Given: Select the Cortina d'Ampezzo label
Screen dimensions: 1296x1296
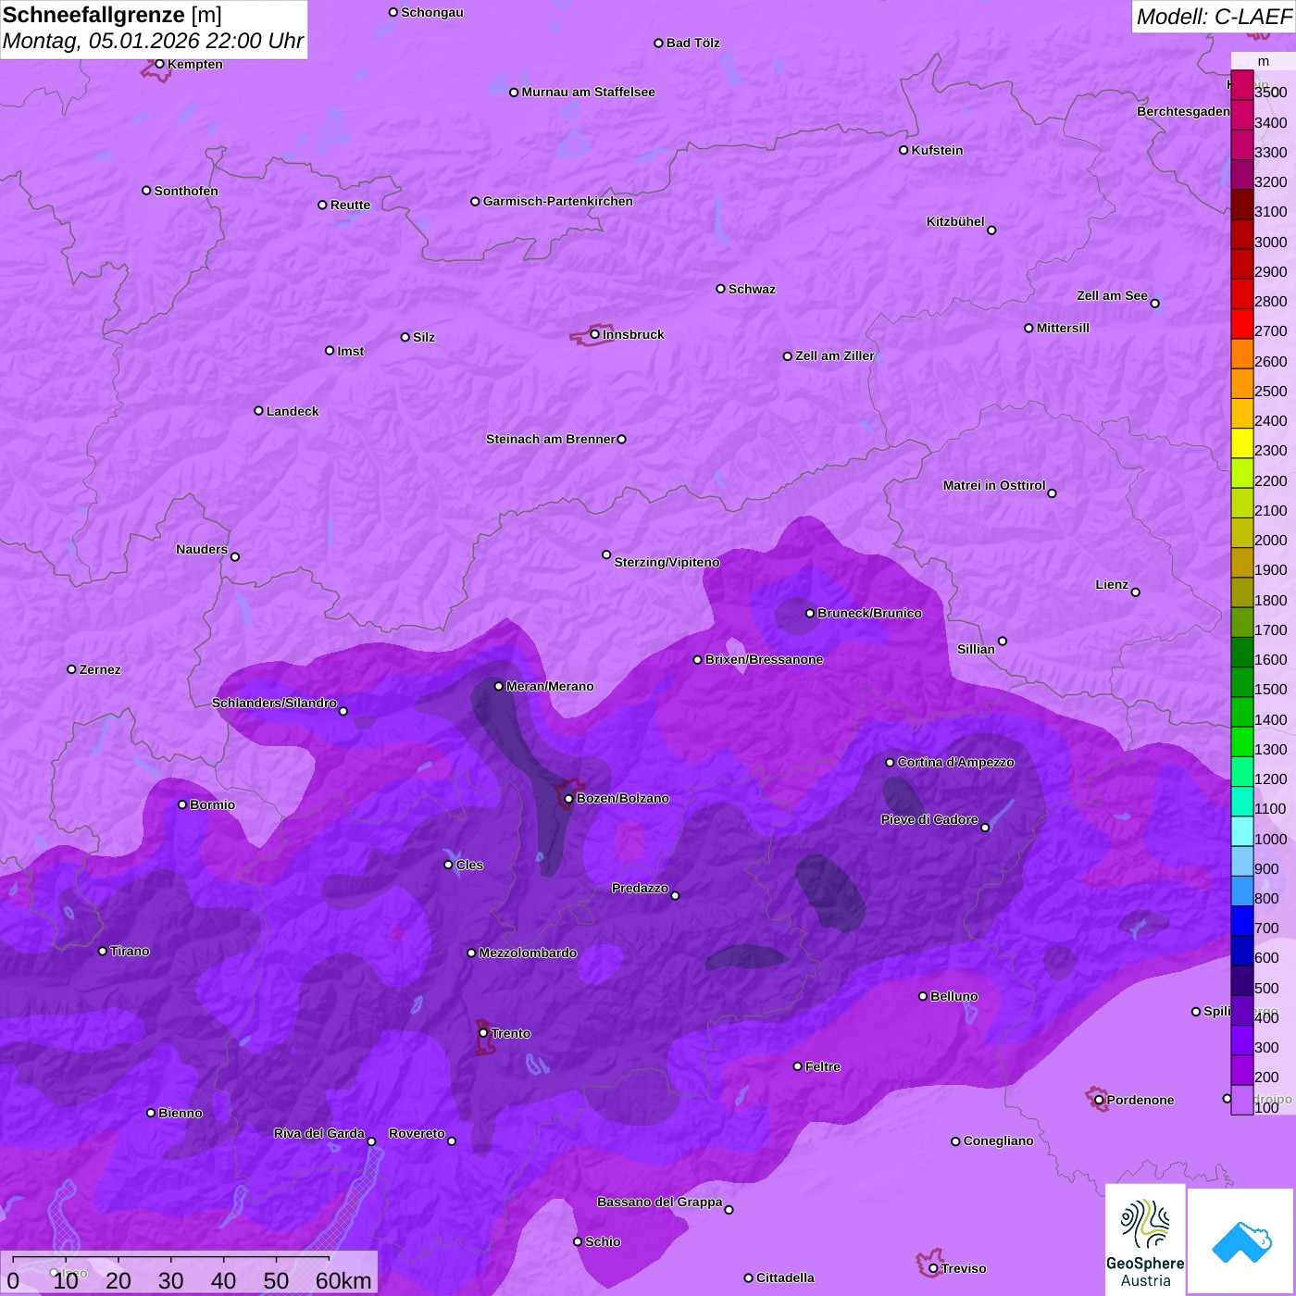Looking at the screenshot, I should click(955, 762).
